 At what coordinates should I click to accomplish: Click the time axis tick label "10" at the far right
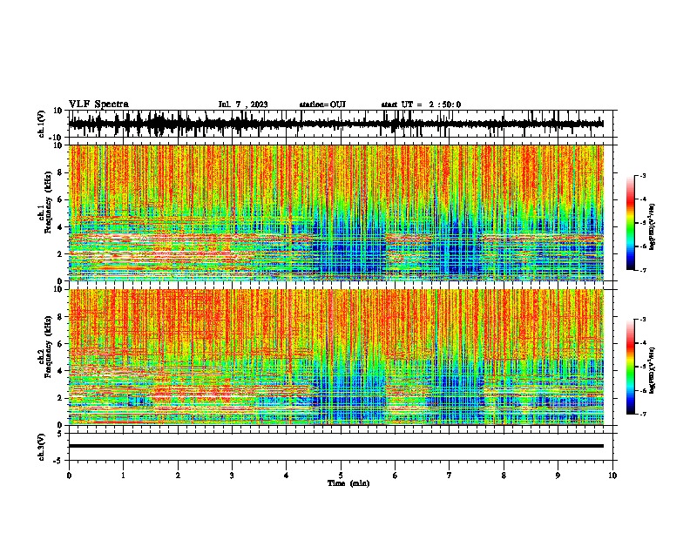point(612,476)
